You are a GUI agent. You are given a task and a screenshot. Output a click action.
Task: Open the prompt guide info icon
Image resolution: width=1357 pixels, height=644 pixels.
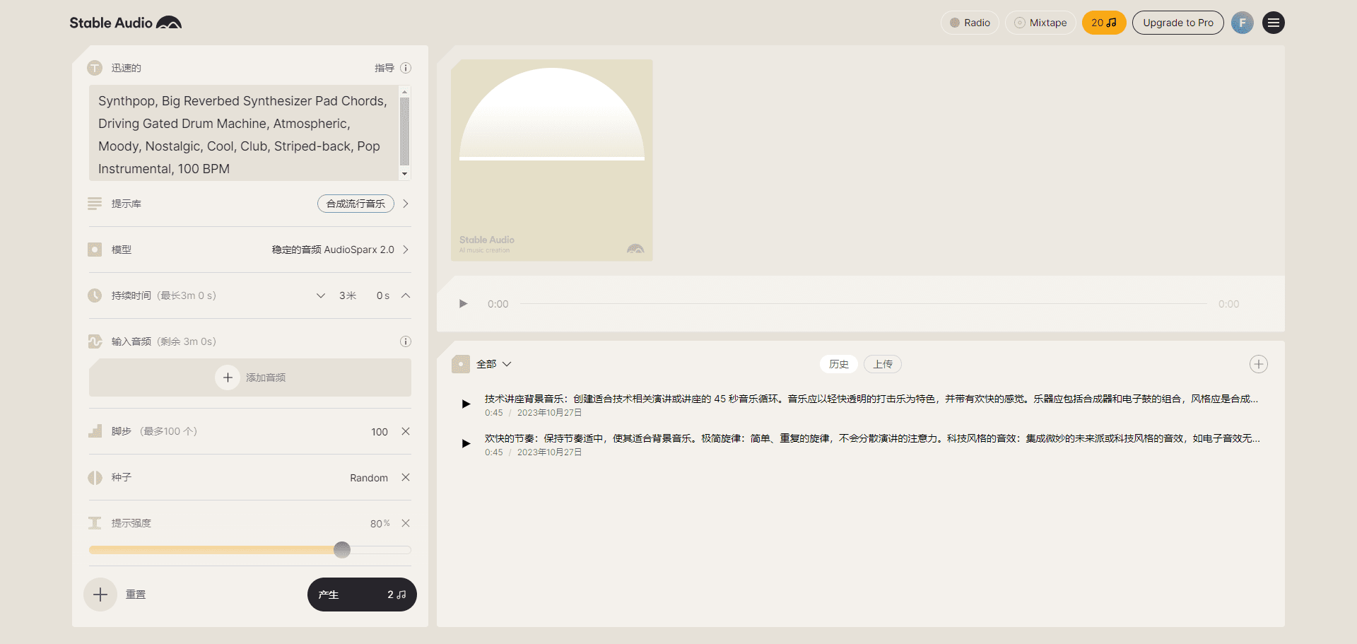click(x=406, y=68)
